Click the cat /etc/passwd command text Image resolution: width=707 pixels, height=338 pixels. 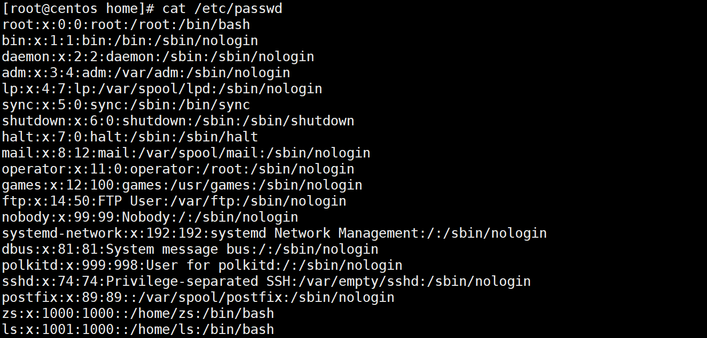pos(222,9)
